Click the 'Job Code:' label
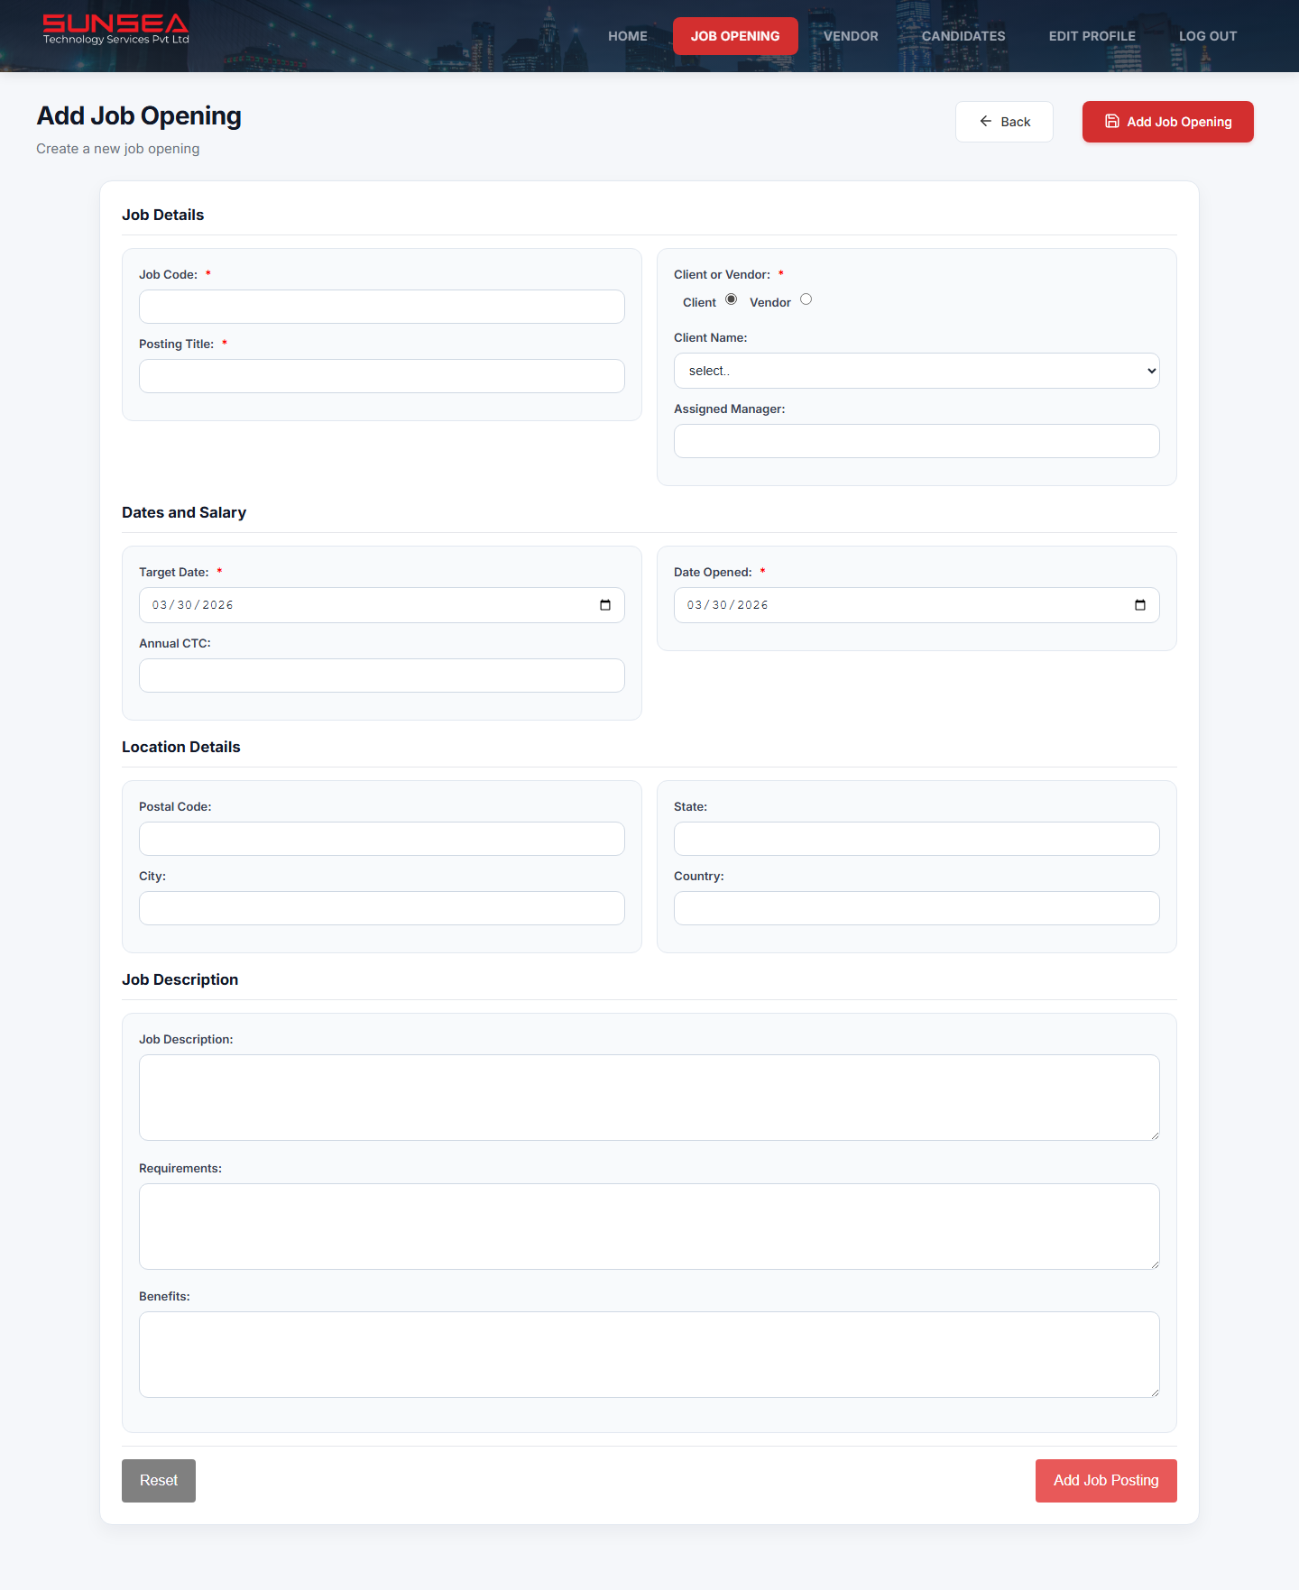This screenshot has height=1590, width=1299. tap(168, 274)
